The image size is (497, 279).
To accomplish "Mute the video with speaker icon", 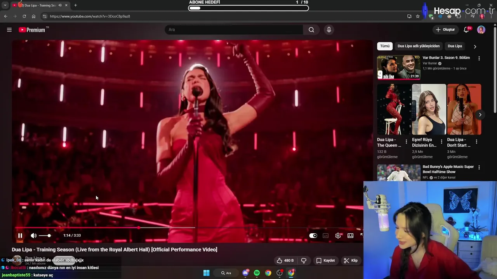I will [x=34, y=236].
